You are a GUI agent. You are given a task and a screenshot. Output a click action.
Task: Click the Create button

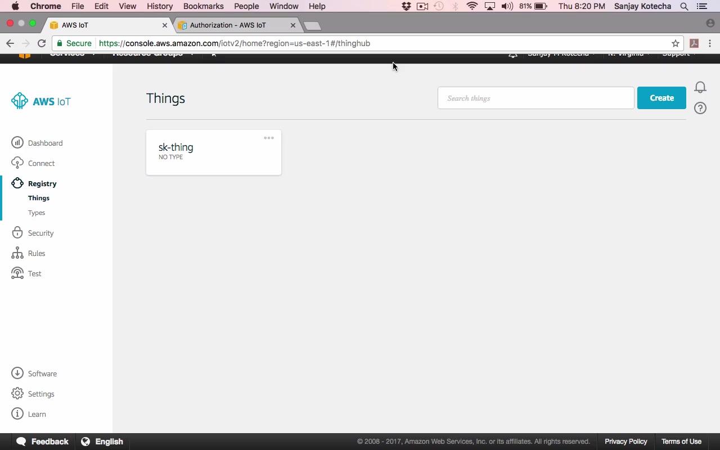(x=661, y=98)
